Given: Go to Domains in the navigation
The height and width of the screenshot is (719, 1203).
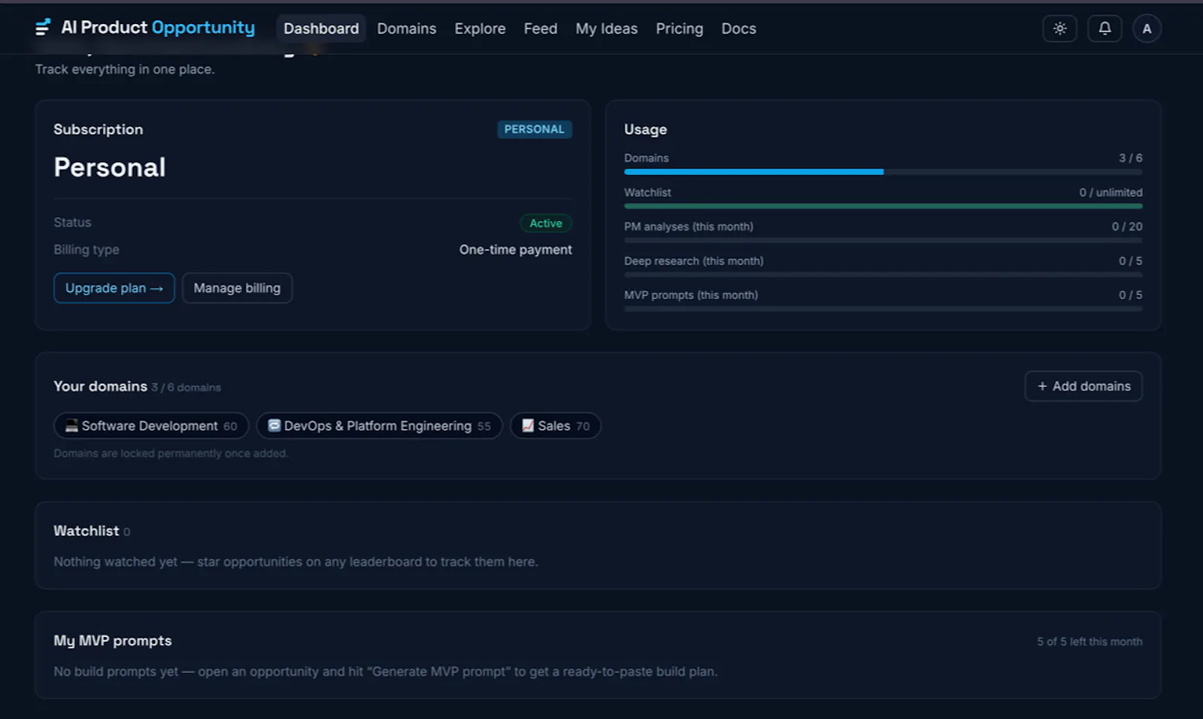Looking at the screenshot, I should point(407,29).
